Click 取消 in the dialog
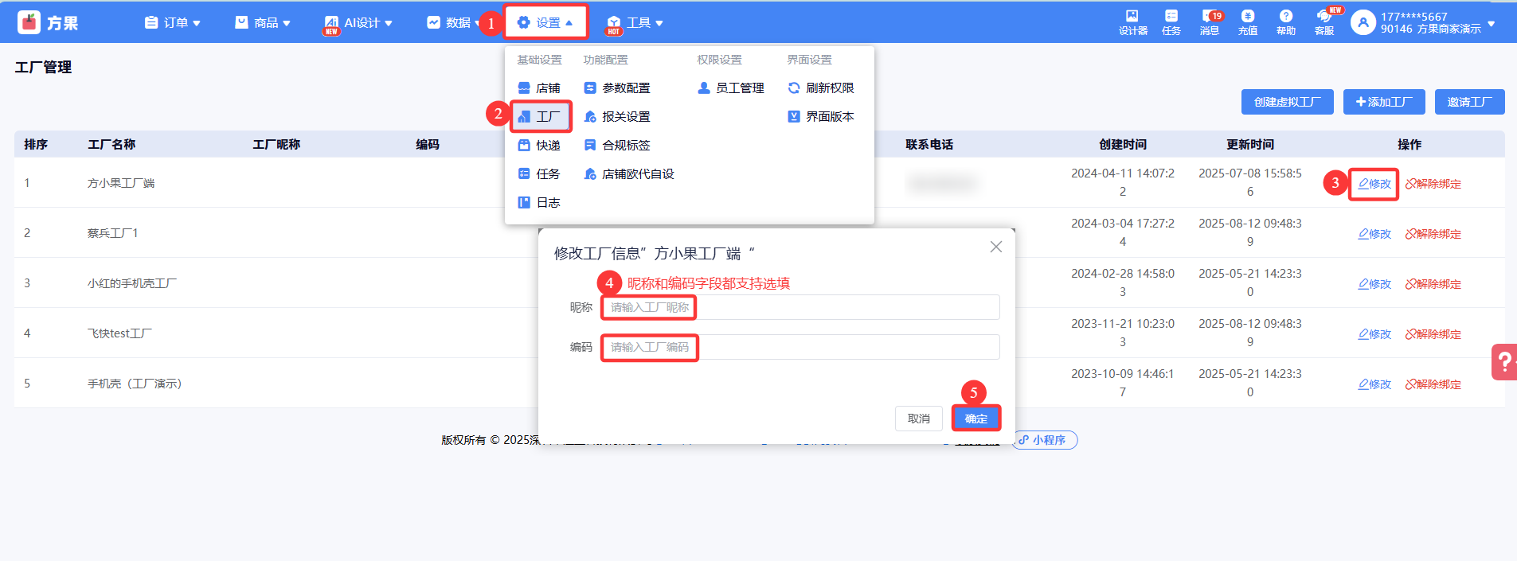Viewport: 1517px width, 561px height. pos(918,419)
